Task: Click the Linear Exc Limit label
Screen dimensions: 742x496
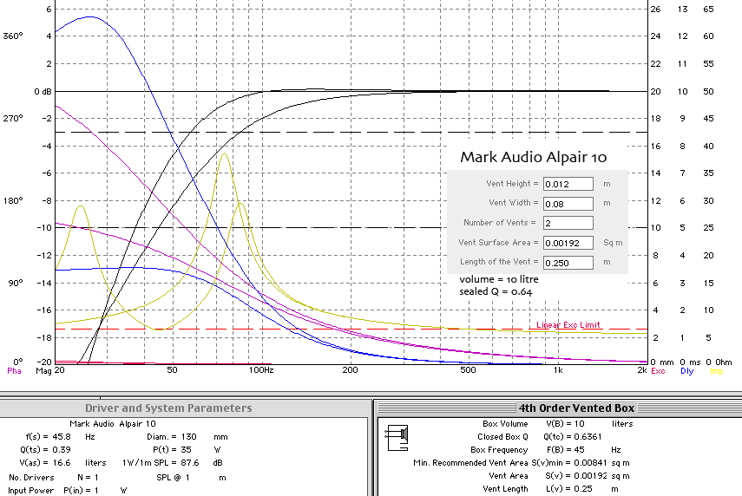Action: click(x=568, y=325)
